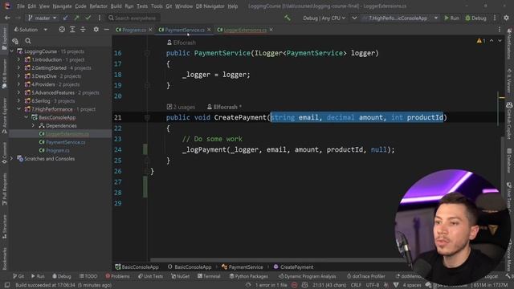
Task: Click the collapse all icon in Solution panel
Action: (x=83, y=30)
